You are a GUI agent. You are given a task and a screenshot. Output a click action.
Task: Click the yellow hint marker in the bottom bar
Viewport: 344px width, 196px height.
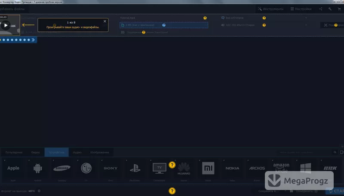pyautogui.click(x=172, y=191)
